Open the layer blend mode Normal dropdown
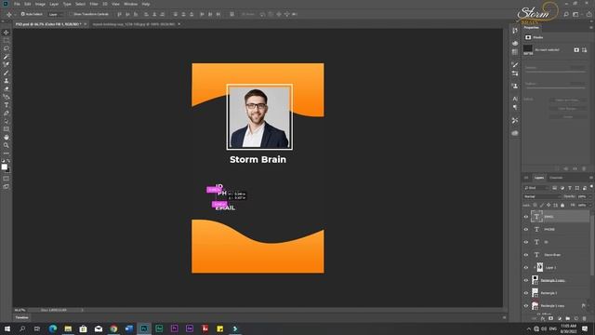This screenshot has width=595, height=335. [541, 196]
